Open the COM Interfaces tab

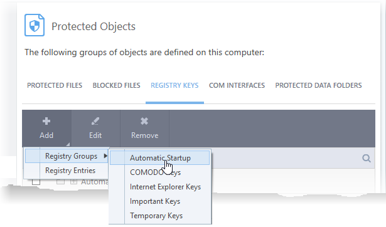point(237,85)
